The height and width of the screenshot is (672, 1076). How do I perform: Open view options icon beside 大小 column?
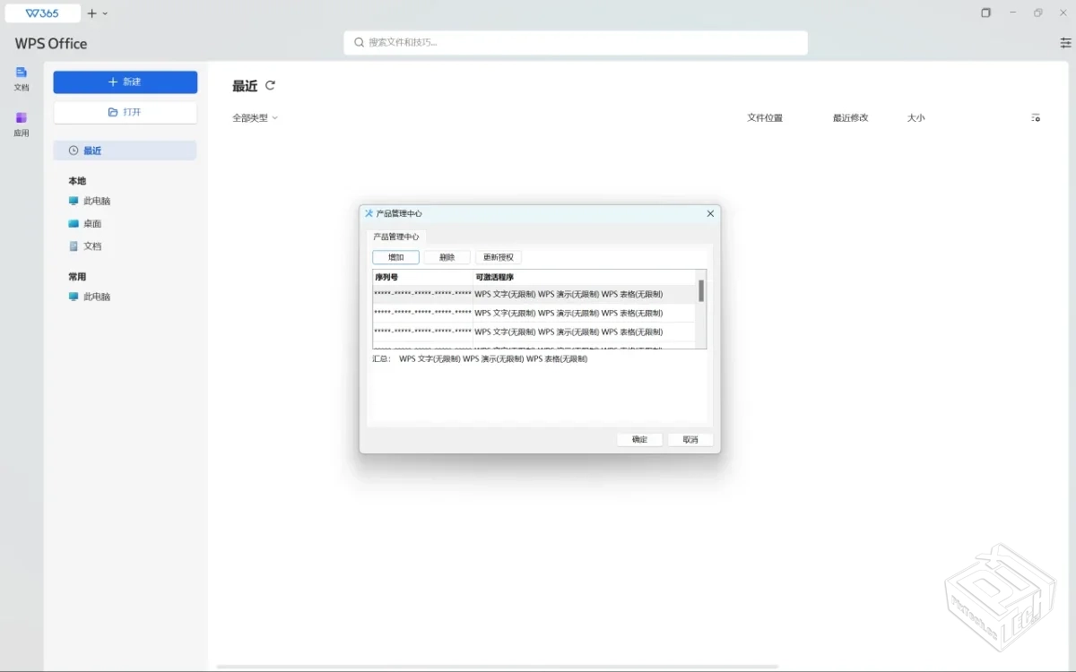point(1036,117)
